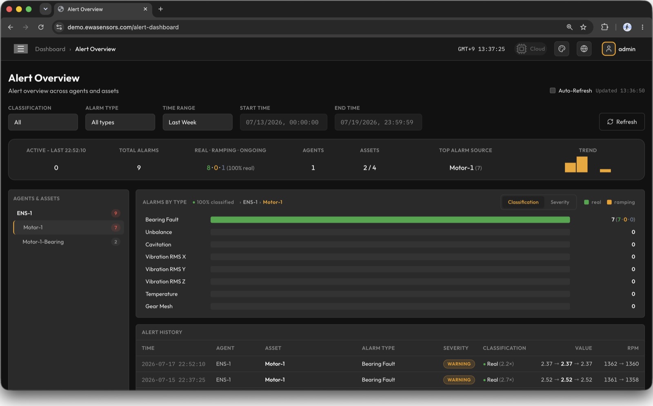Bookmark this page with star icon
This screenshot has height=406, width=653.
pyautogui.click(x=583, y=27)
